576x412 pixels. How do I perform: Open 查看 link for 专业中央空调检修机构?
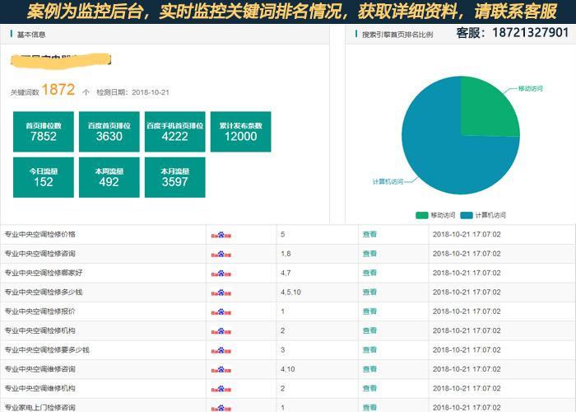[369, 330]
